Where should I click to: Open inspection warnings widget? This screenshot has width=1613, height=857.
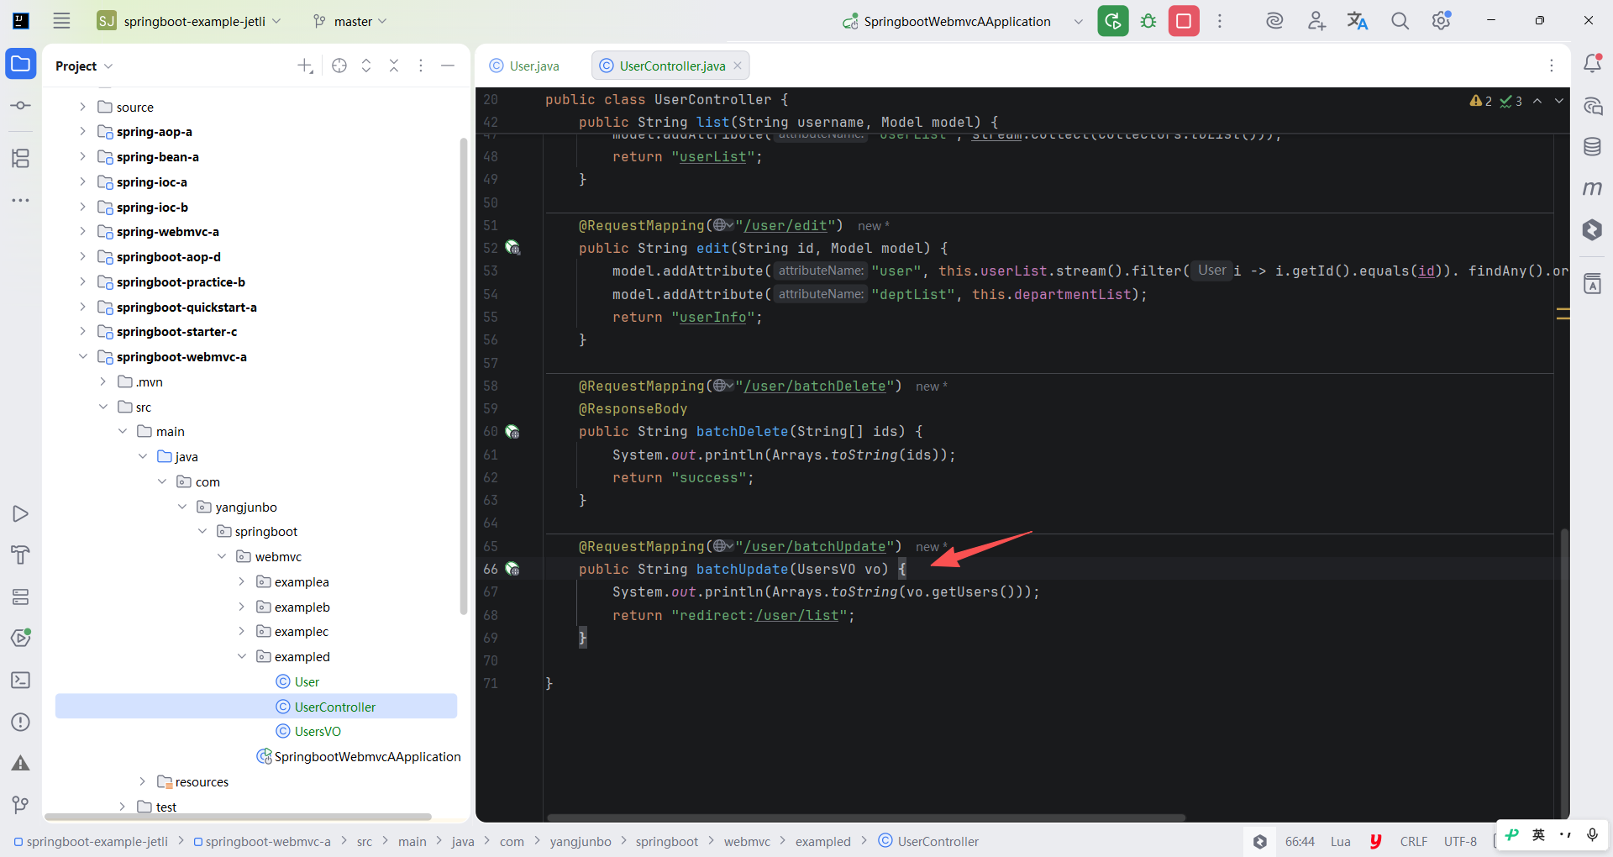click(x=1496, y=101)
